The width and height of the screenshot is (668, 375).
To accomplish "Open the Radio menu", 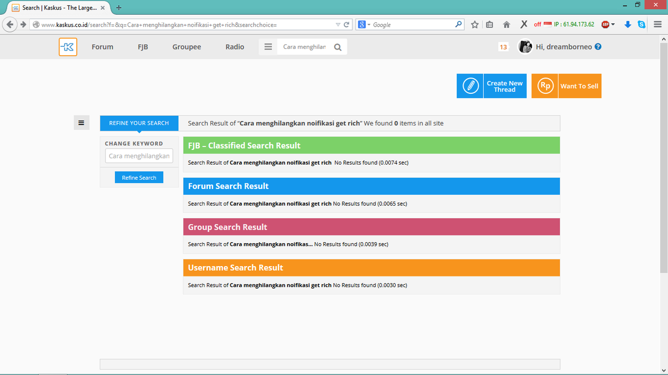I will (235, 47).
